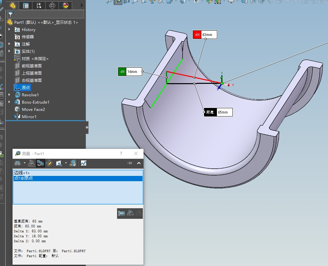Viewport: 328px width, 266px height.
Task: Click the 距离 65mm distance callout
Action: click(x=218, y=112)
